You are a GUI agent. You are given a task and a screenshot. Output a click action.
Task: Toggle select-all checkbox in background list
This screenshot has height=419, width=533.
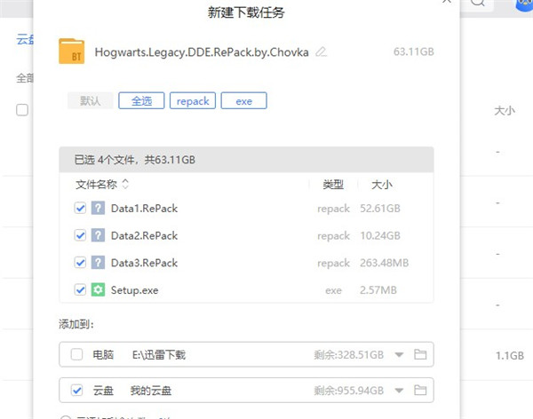click(x=22, y=110)
